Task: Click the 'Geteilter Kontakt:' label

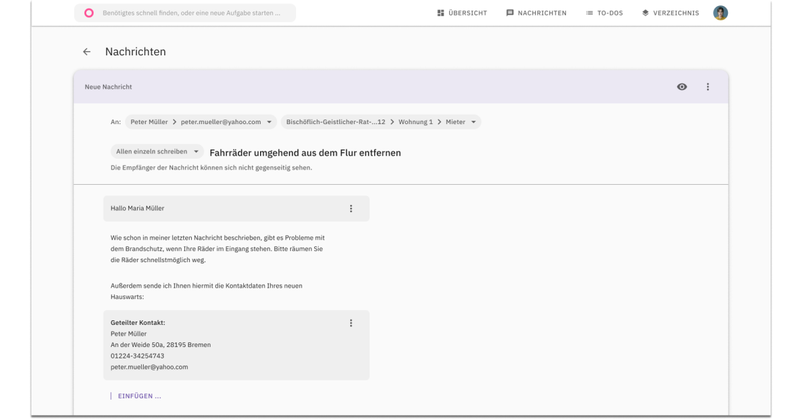Action: pos(138,323)
